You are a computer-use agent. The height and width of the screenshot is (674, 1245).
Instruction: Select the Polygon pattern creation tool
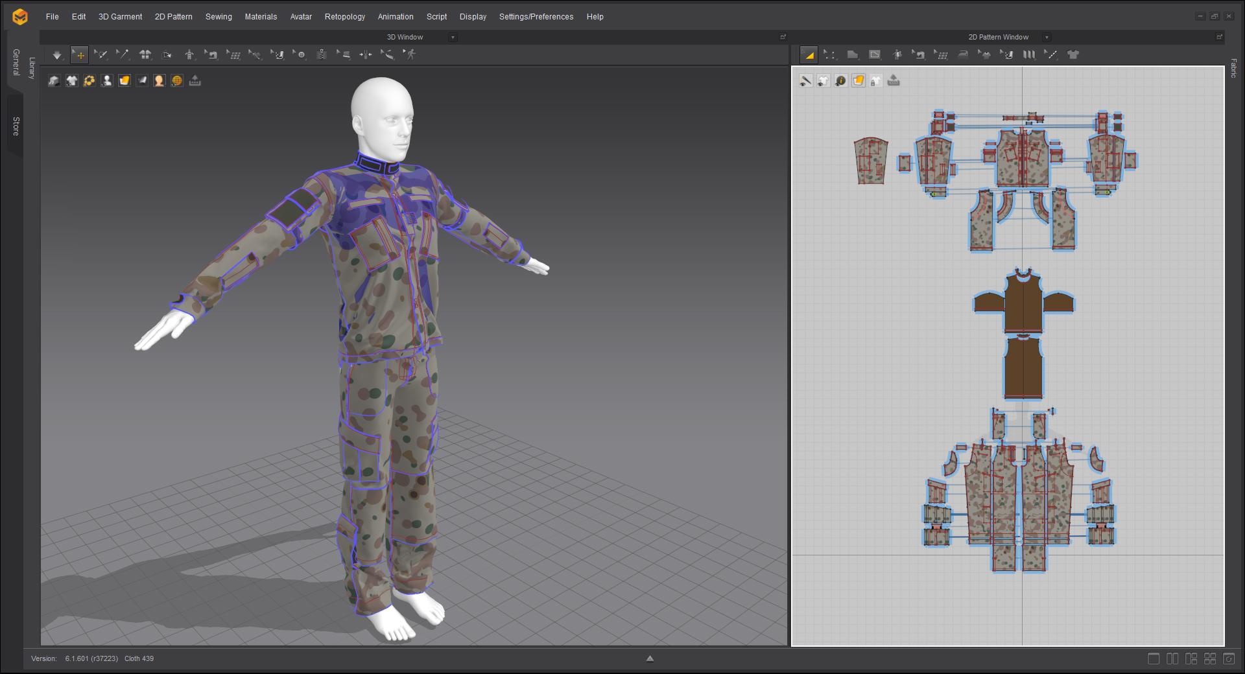pyautogui.click(x=853, y=55)
